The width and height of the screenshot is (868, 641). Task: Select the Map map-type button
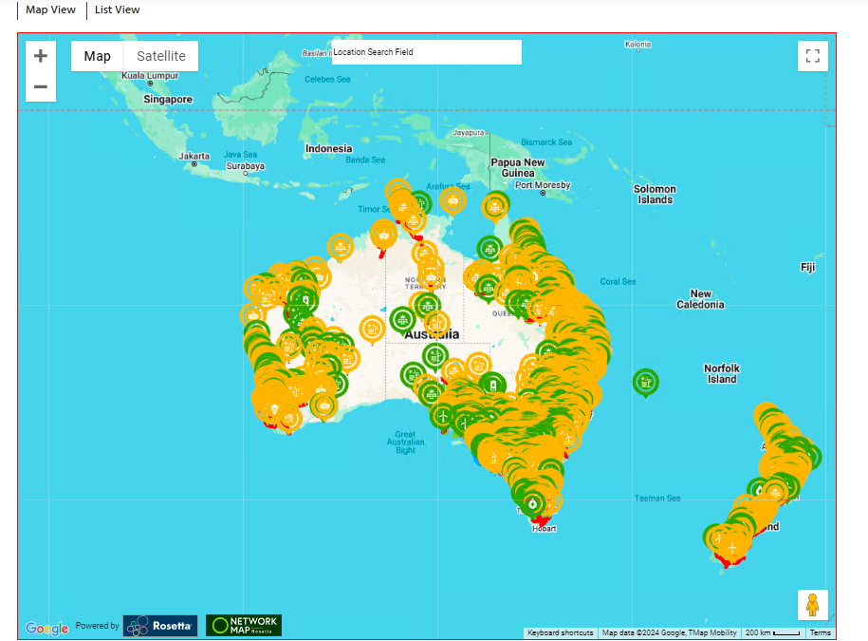97,56
